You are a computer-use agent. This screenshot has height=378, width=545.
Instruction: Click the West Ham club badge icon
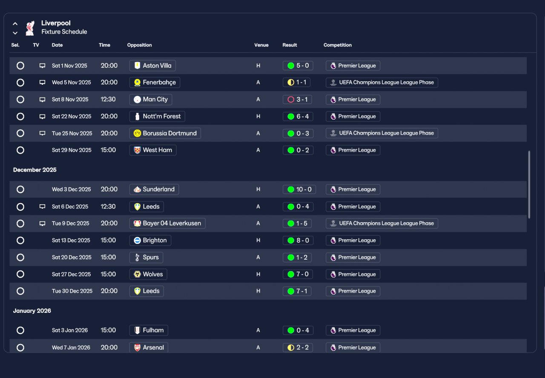(x=137, y=150)
